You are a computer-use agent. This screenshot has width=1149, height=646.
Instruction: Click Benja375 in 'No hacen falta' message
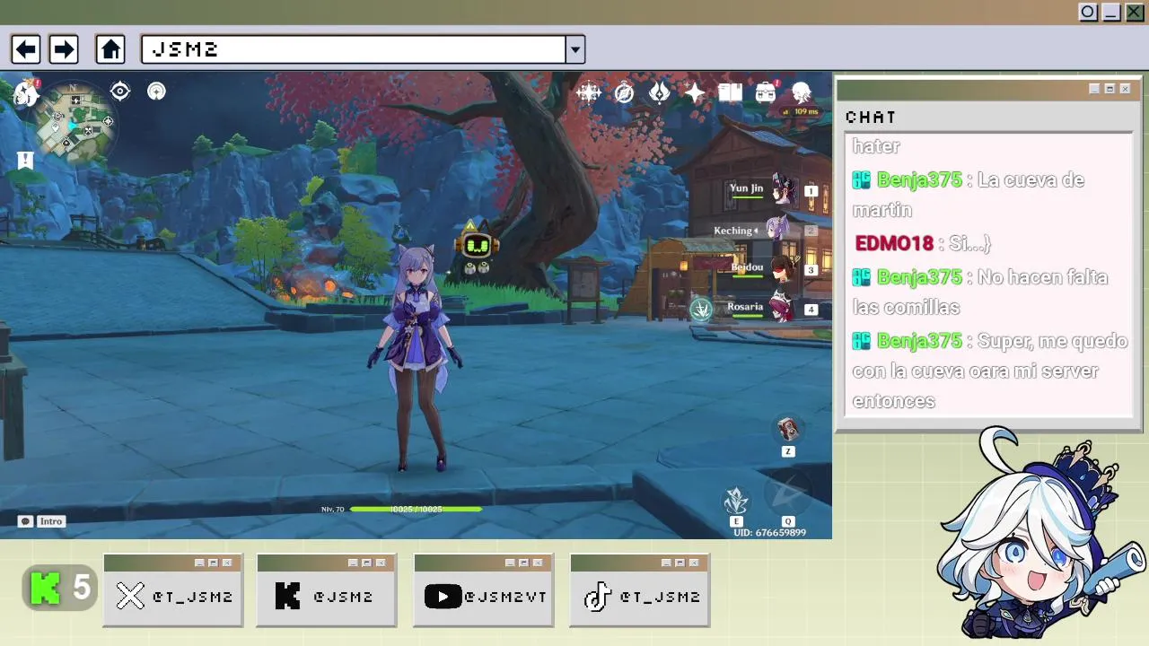tap(919, 278)
